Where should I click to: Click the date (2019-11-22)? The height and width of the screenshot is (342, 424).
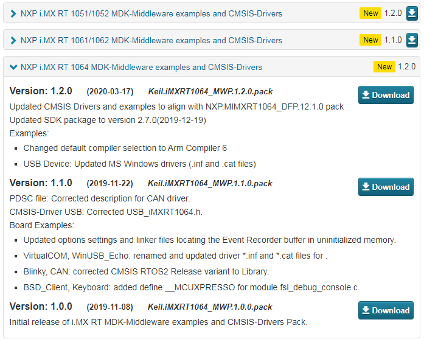(109, 183)
